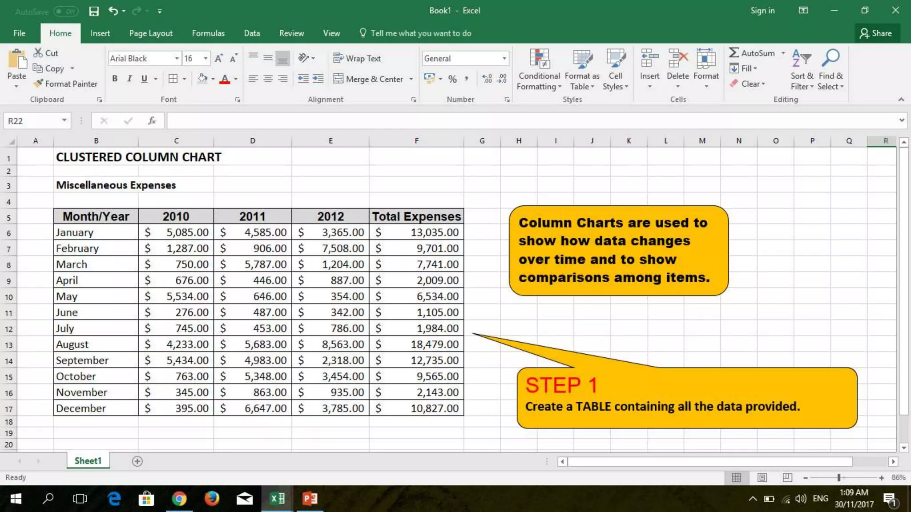Click the Name Box showing R22

pyautogui.click(x=32, y=121)
